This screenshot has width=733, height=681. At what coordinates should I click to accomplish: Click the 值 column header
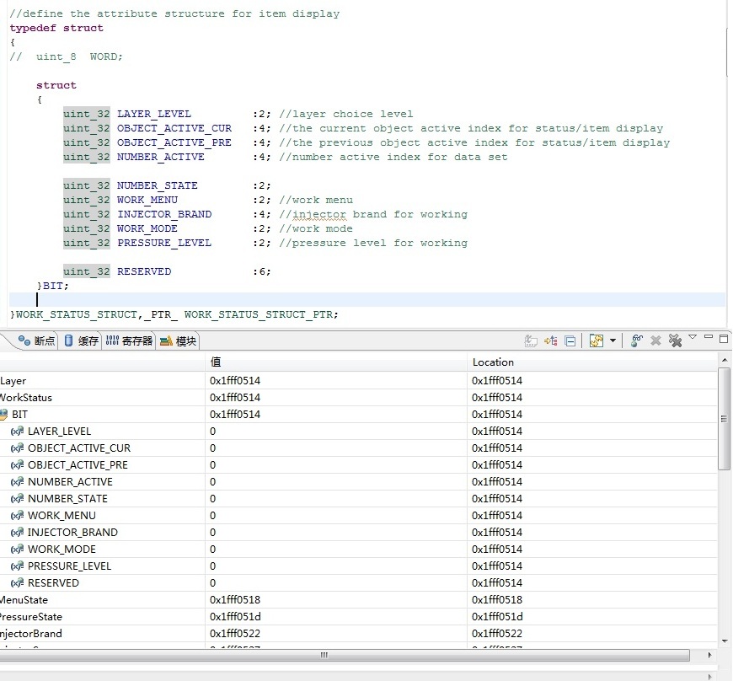point(337,362)
